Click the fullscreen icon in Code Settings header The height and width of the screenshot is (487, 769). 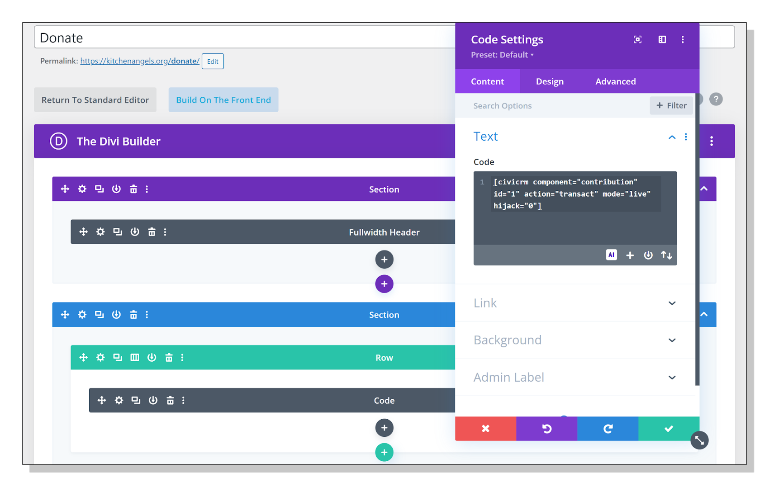click(x=637, y=39)
